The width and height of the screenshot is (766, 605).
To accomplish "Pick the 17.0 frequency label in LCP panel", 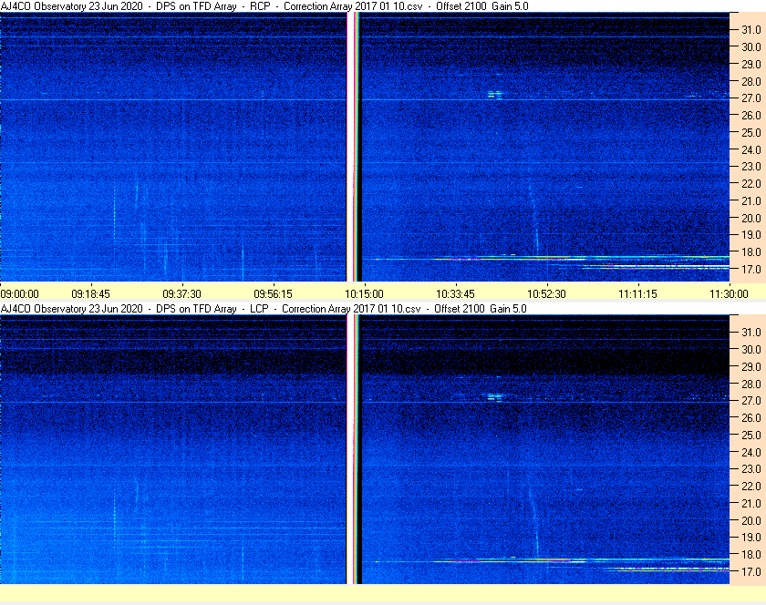I will click(751, 571).
